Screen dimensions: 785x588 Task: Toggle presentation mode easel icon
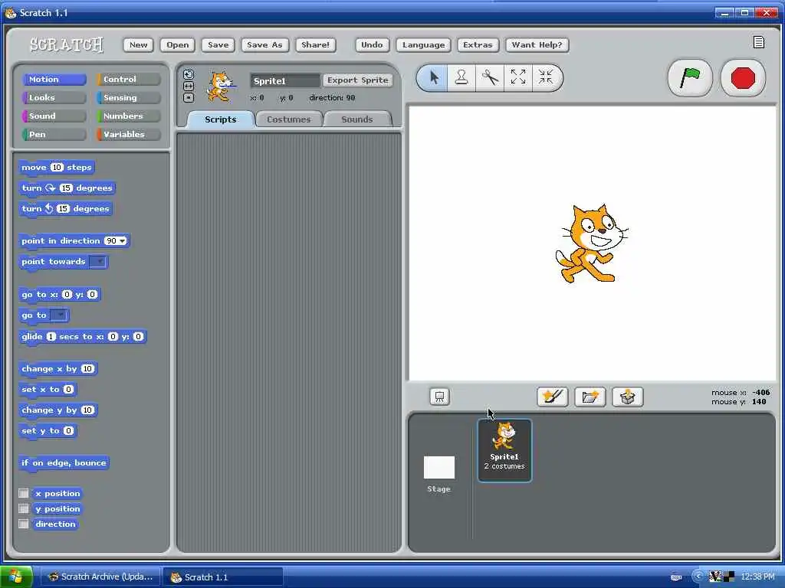[x=439, y=397]
